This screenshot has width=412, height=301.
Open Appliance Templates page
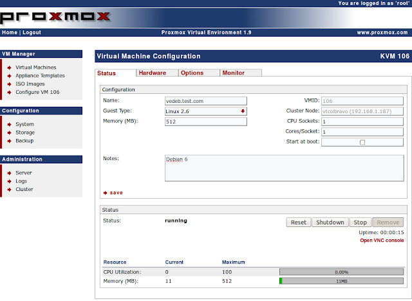pos(40,76)
